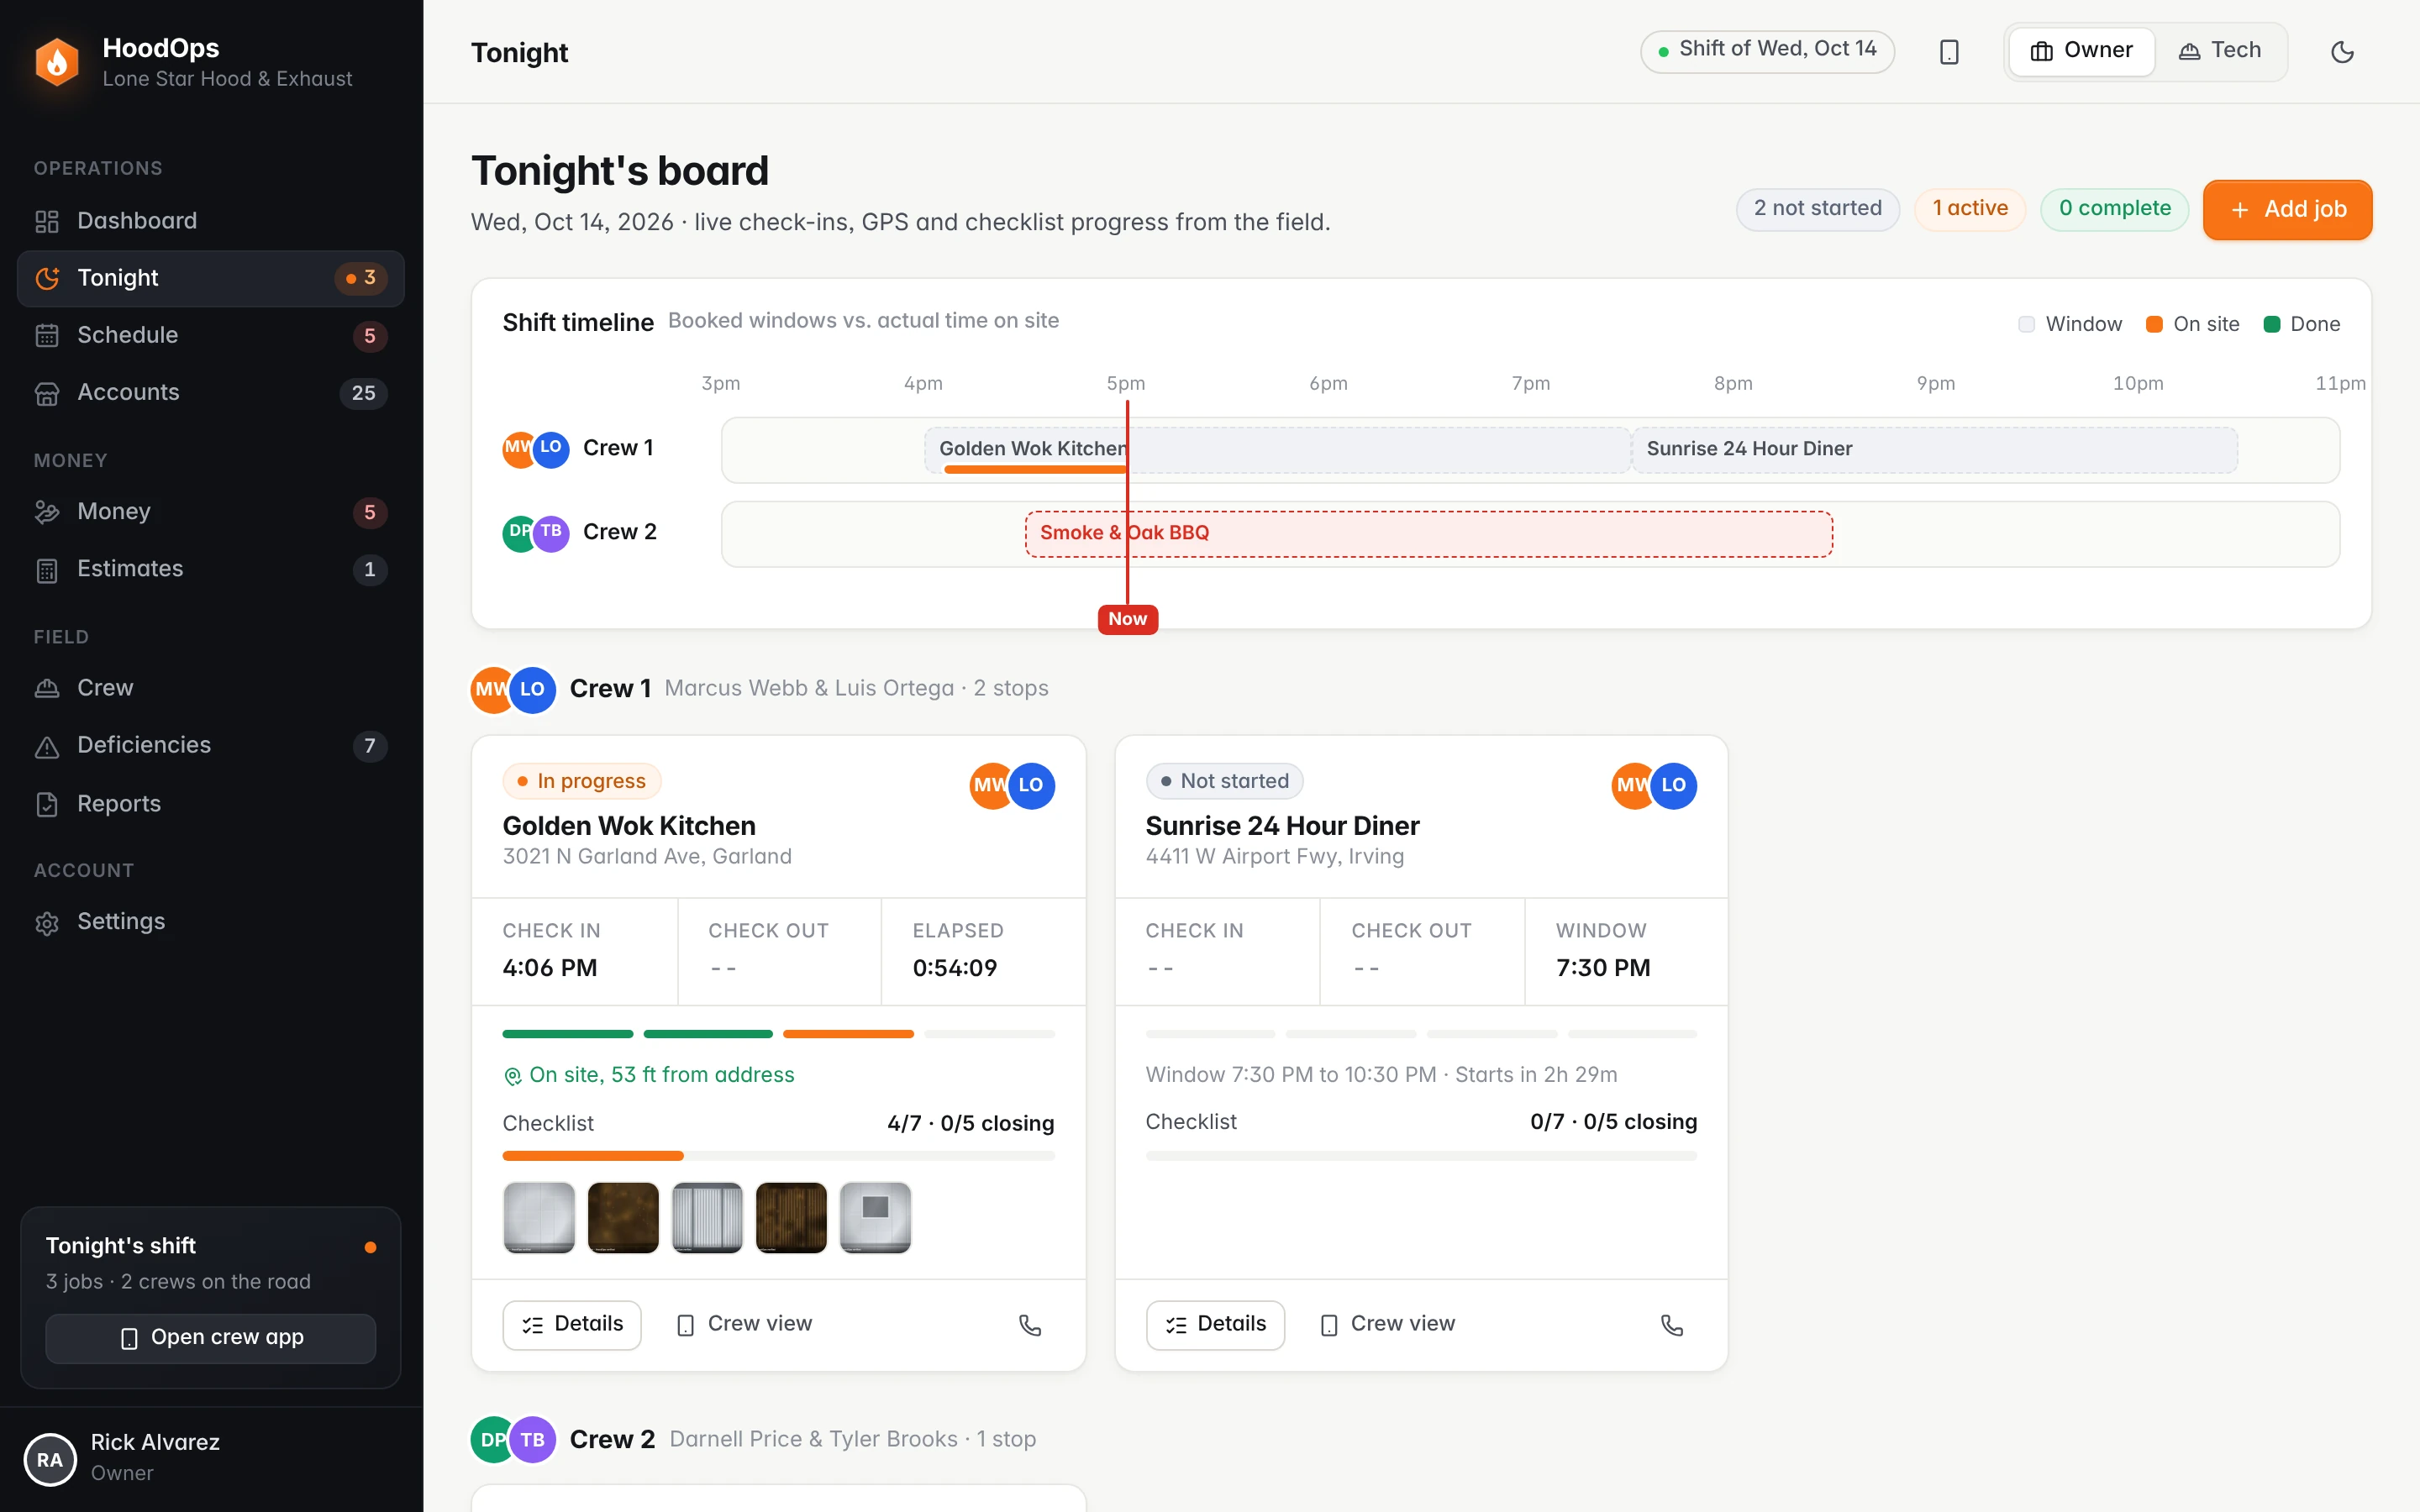
Task: View the third Golden Wok photo thumbnail
Action: (x=707, y=1217)
